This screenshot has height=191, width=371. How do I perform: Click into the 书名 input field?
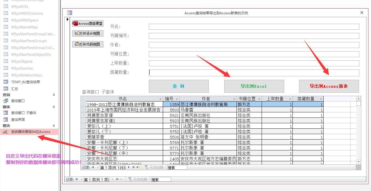254,27
